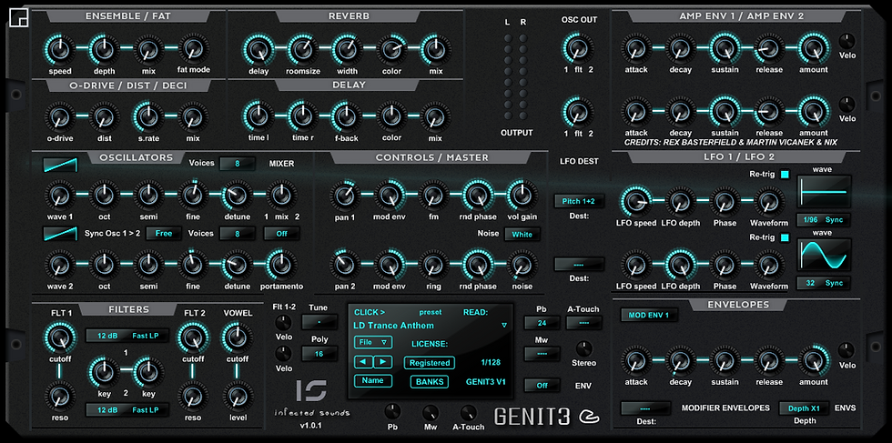Click the next preset arrow button
Viewport: 892px width, 443px height.
point(383,362)
